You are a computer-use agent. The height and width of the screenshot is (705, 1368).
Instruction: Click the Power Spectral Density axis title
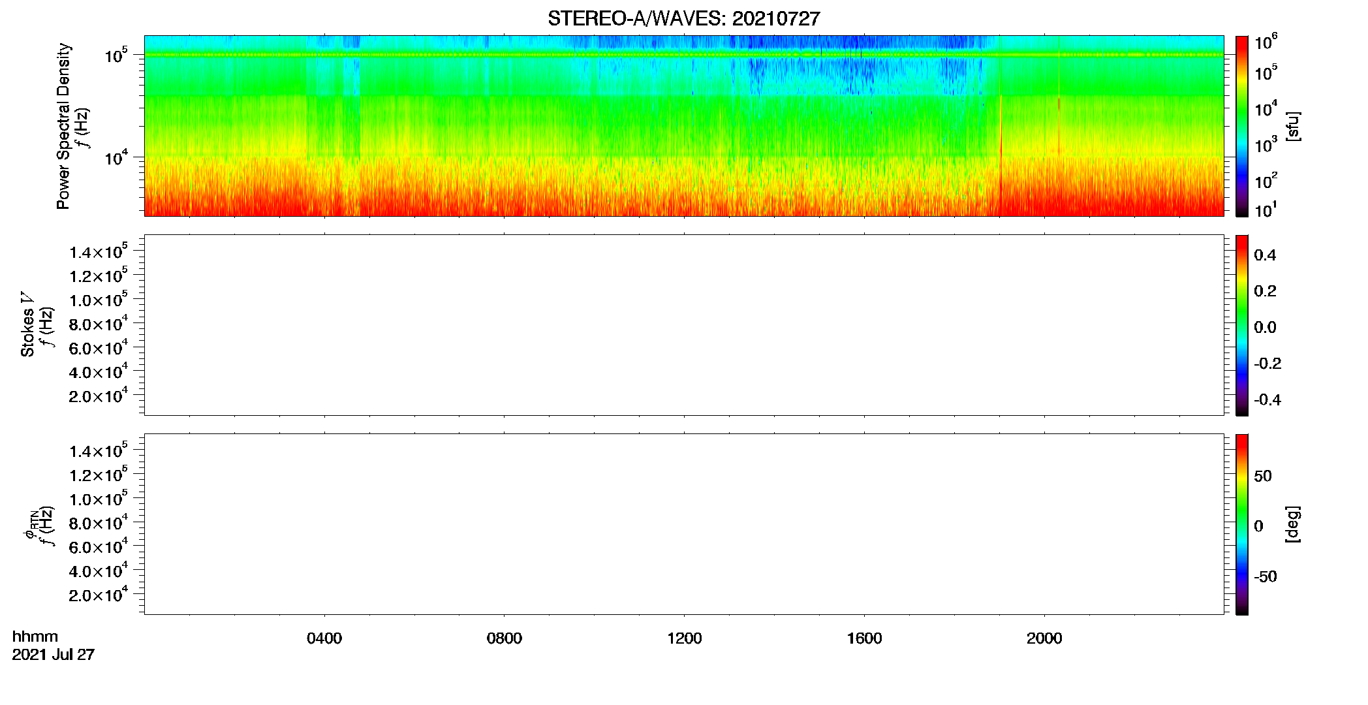[x=63, y=126]
